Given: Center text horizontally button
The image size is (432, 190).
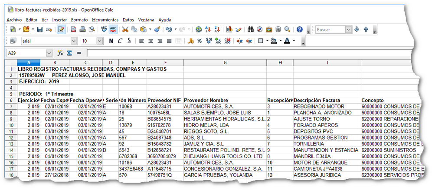Looking at the screenshot, I should point(151,41).
